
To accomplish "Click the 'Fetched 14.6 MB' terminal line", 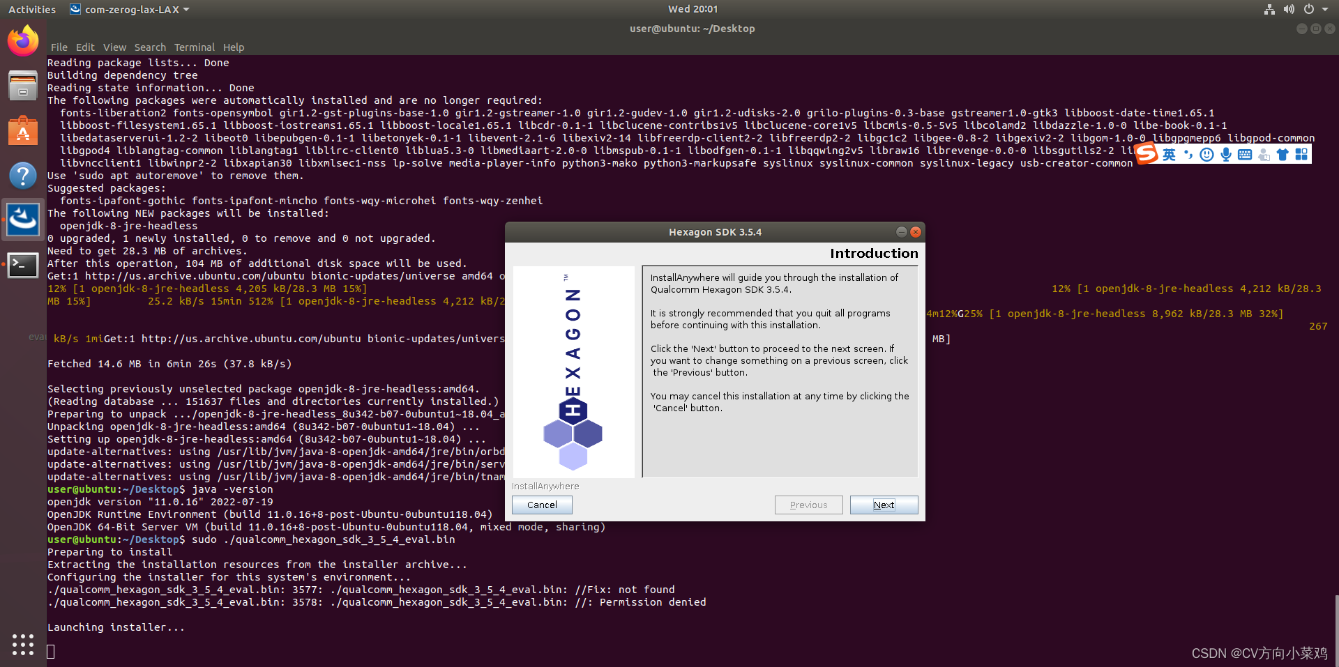I will tap(169, 364).
